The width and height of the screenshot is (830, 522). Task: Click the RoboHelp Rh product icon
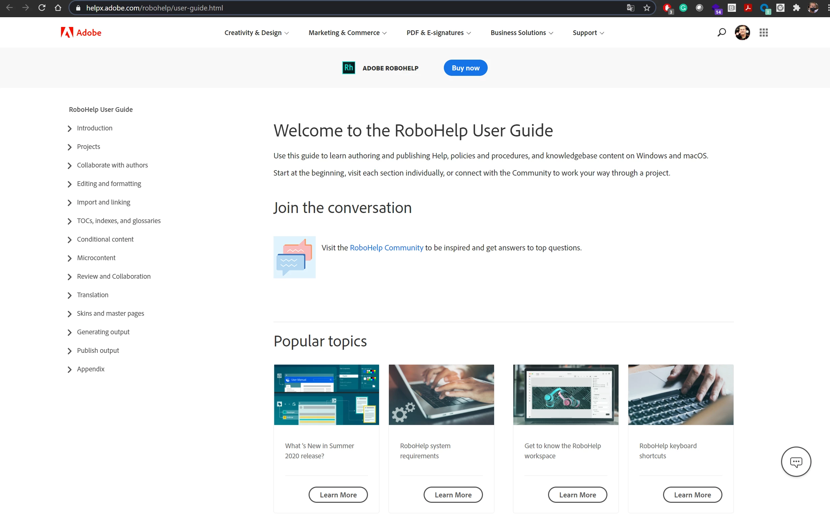pyautogui.click(x=348, y=68)
